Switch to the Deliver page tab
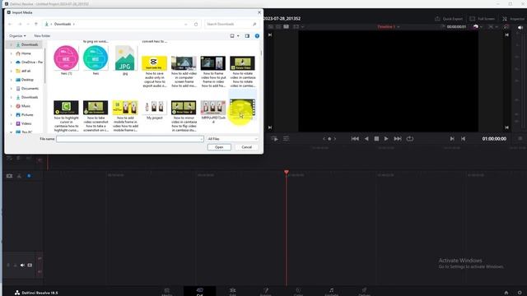The height and width of the screenshot is (296, 527). 364,292
